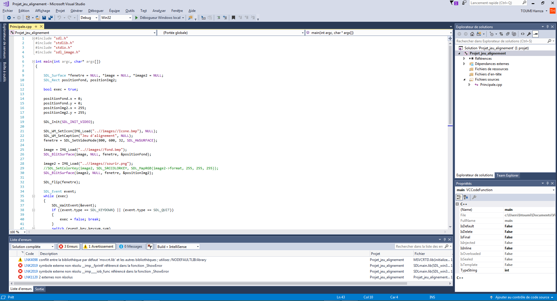Click the LNK4098 warning code link
Viewport: 557px width, 301px height.
click(31, 260)
